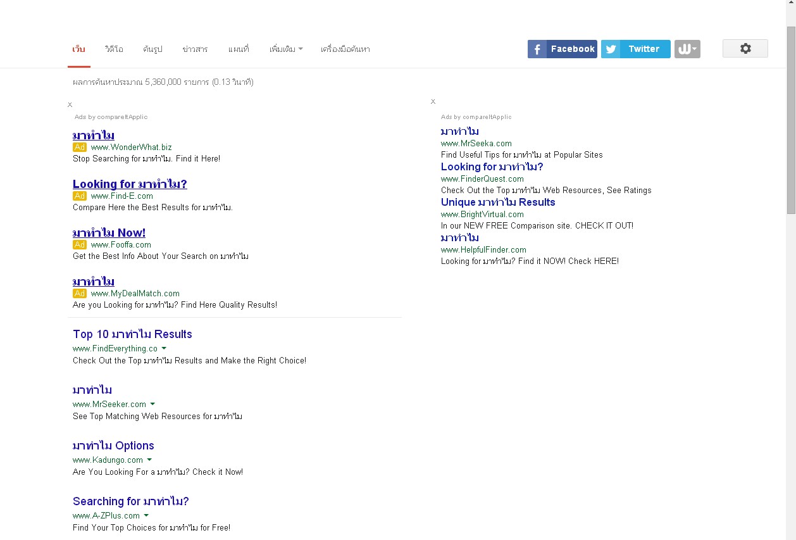Image resolution: width=796 pixels, height=540 pixels.
Task: Close the right ads block with X
Action: pyautogui.click(x=433, y=101)
